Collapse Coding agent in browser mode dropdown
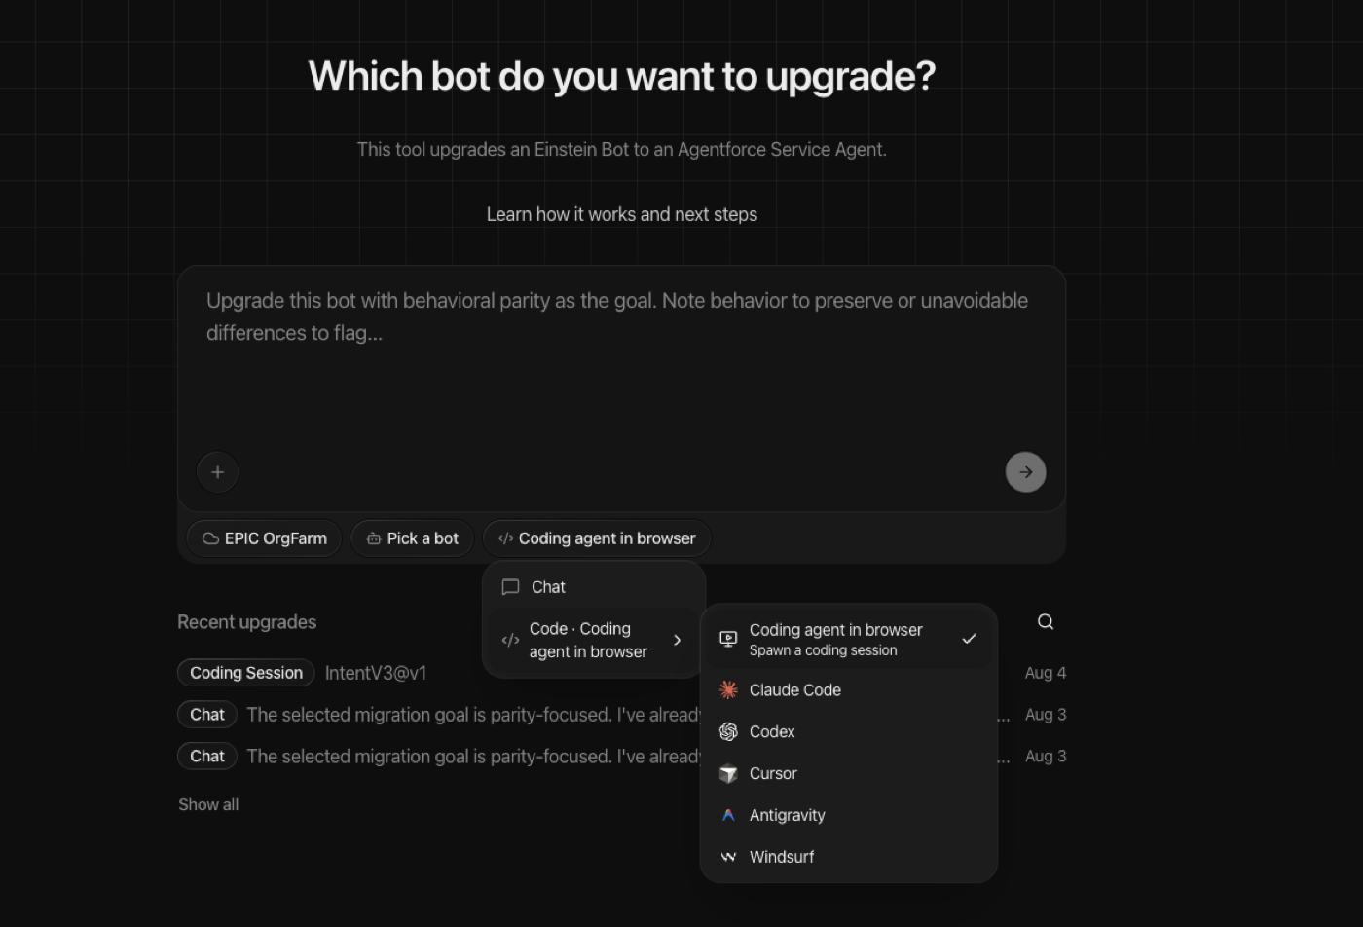 coord(597,538)
